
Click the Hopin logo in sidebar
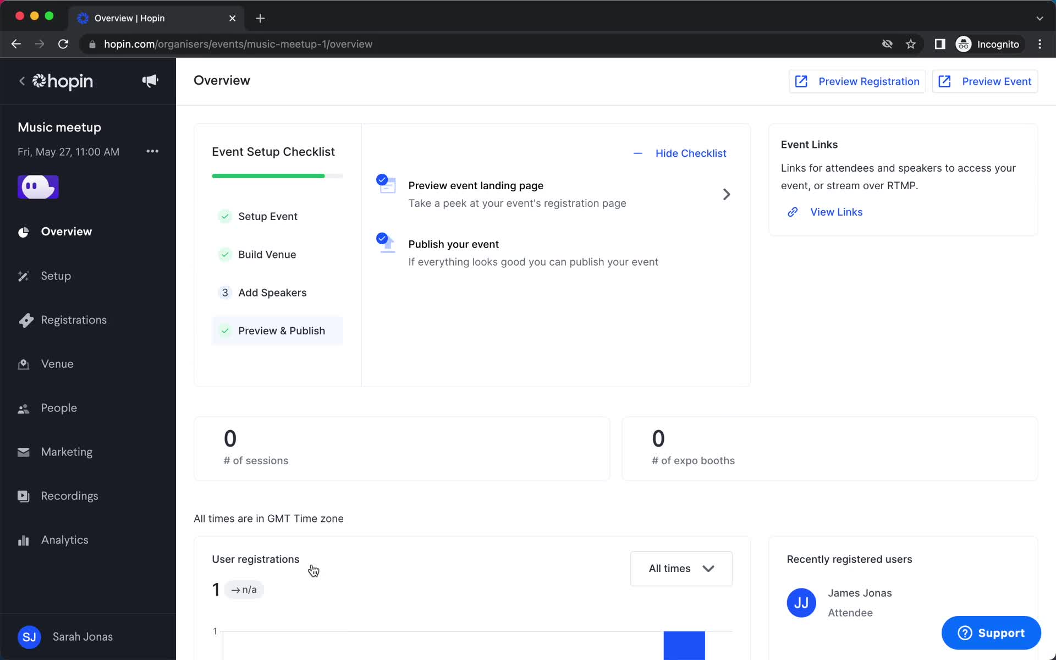point(62,81)
